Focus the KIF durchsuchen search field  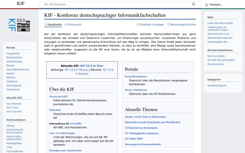click(x=120, y=4)
